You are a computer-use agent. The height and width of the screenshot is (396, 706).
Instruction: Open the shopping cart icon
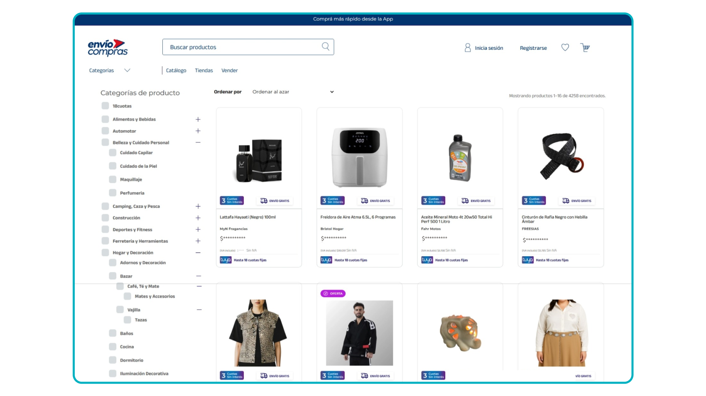click(585, 47)
